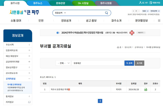The width and height of the screenshot is (163, 106).
Task: Click the 부서명 column header
Action: (119, 83)
